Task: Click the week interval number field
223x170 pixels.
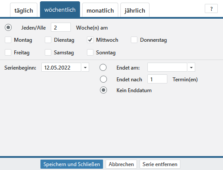Action: coord(61,27)
